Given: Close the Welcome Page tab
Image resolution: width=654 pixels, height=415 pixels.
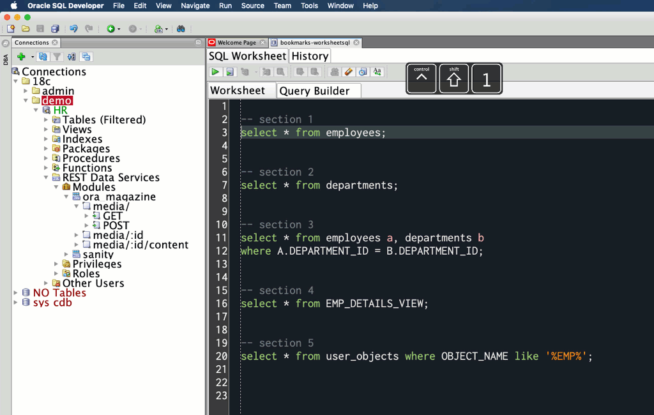Looking at the screenshot, I should point(262,43).
